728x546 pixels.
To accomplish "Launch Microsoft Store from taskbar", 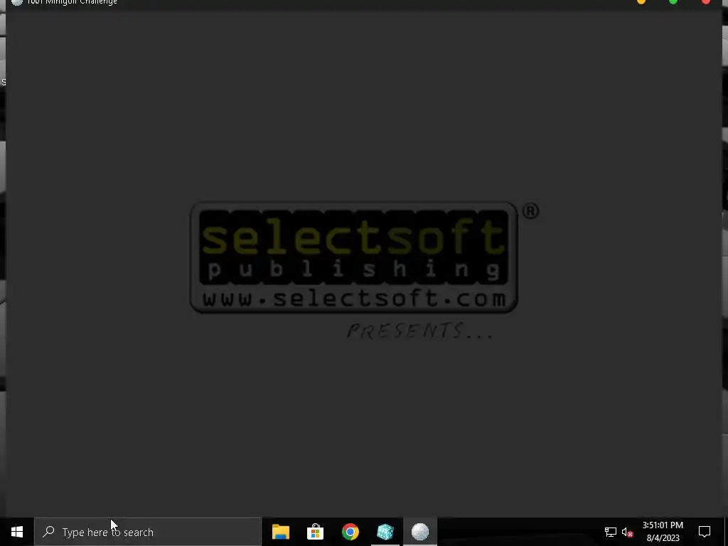I will pos(315,532).
